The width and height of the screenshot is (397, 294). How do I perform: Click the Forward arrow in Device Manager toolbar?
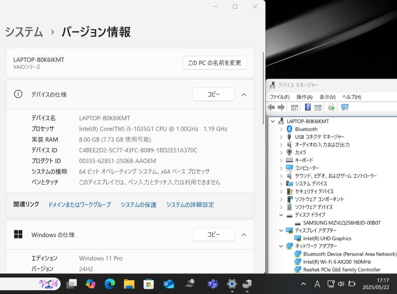(281, 107)
